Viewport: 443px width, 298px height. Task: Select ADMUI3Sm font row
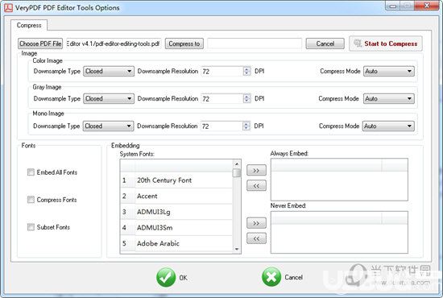point(176,228)
